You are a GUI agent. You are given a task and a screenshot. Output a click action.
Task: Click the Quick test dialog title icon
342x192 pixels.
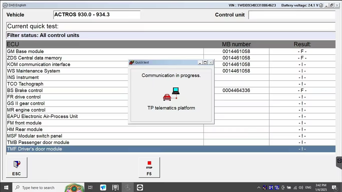point(131,63)
